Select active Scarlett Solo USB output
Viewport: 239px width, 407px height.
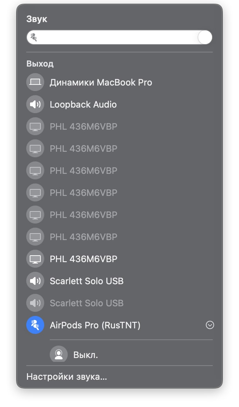86,281
